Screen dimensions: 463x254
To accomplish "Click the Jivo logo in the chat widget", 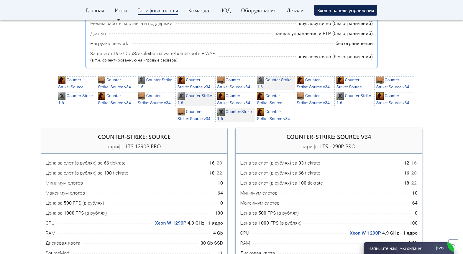I will pos(439,248).
